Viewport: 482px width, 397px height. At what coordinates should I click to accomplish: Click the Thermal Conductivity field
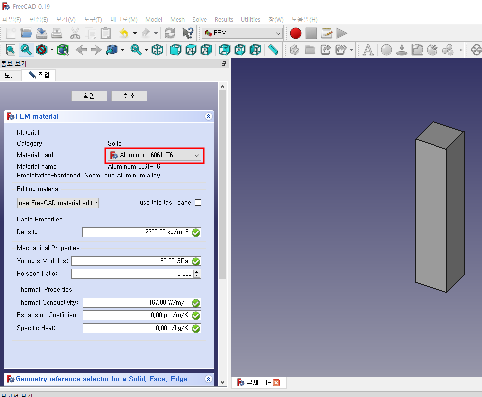pyautogui.click(x=142, y=303)
